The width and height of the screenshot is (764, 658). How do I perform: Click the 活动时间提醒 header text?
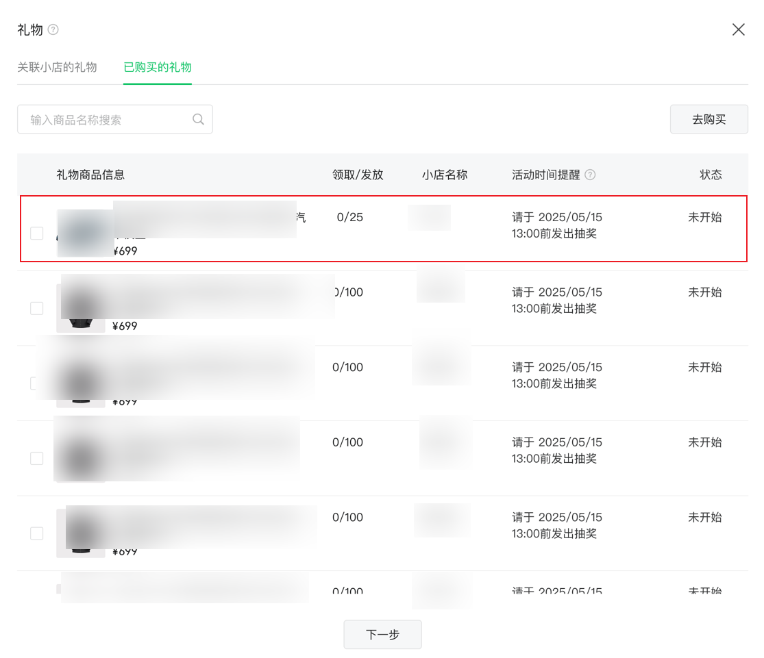[545, 175]
